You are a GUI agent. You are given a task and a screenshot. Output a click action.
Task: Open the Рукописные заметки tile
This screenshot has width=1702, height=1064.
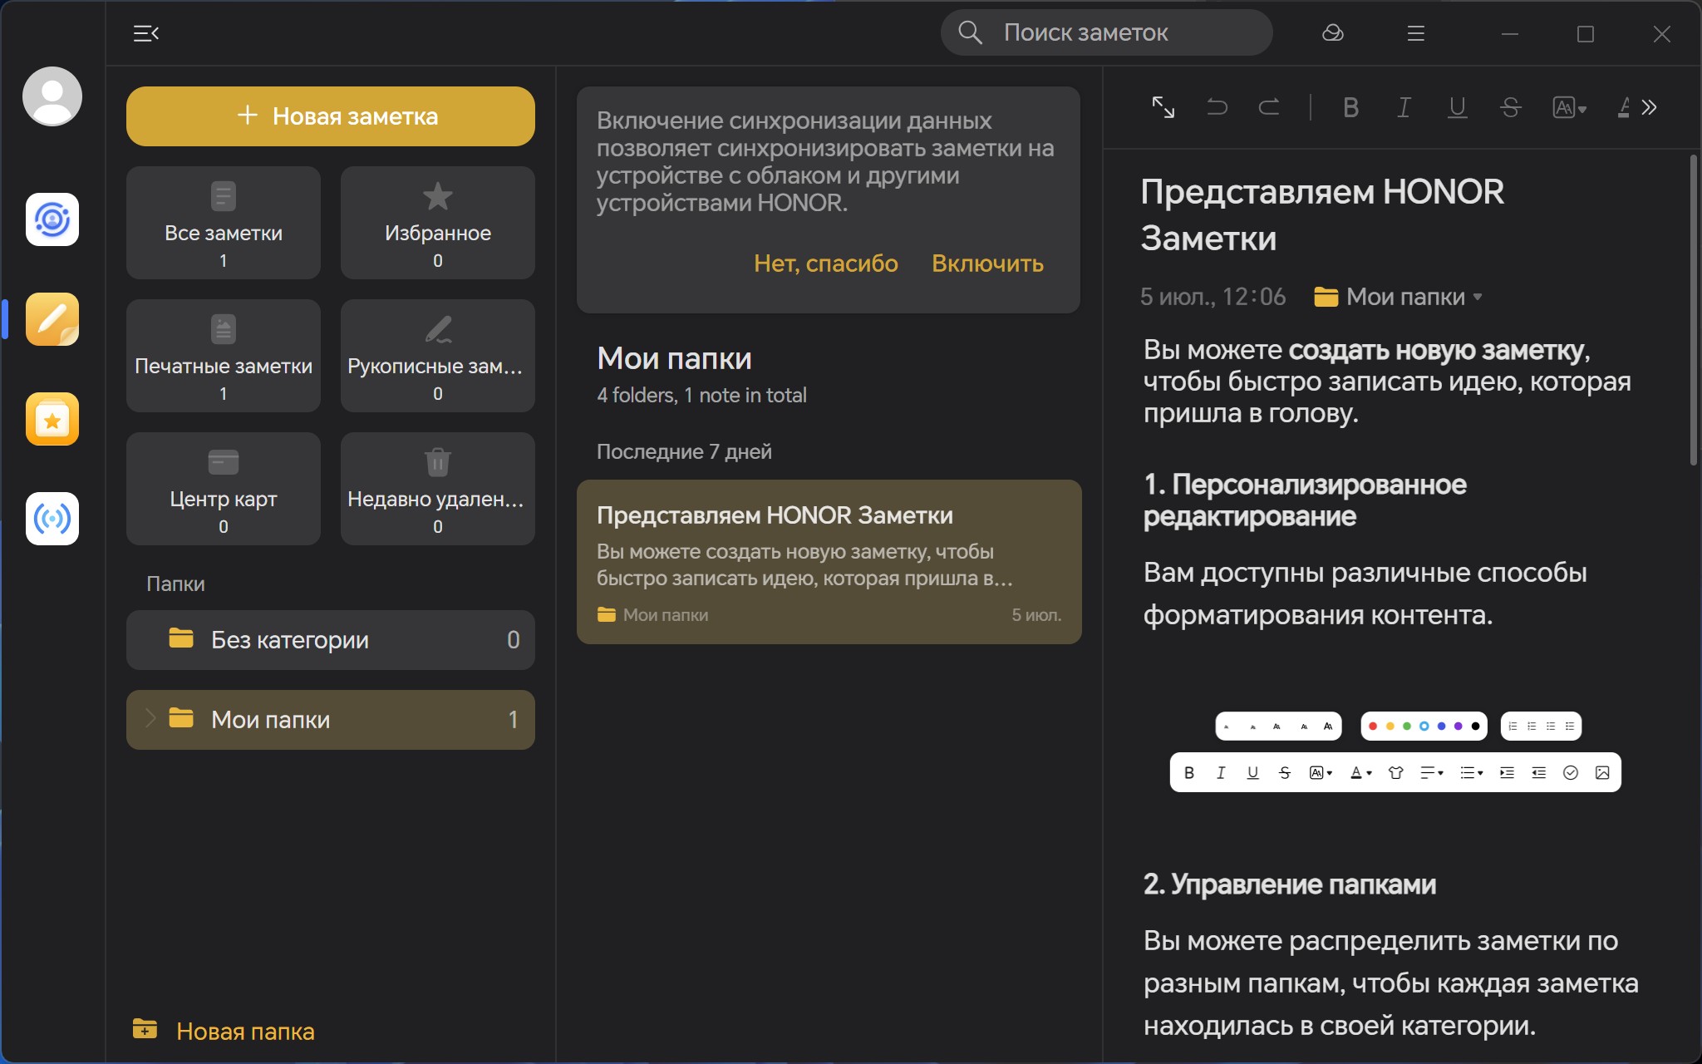pyautogui.click(x=438, y=356)
